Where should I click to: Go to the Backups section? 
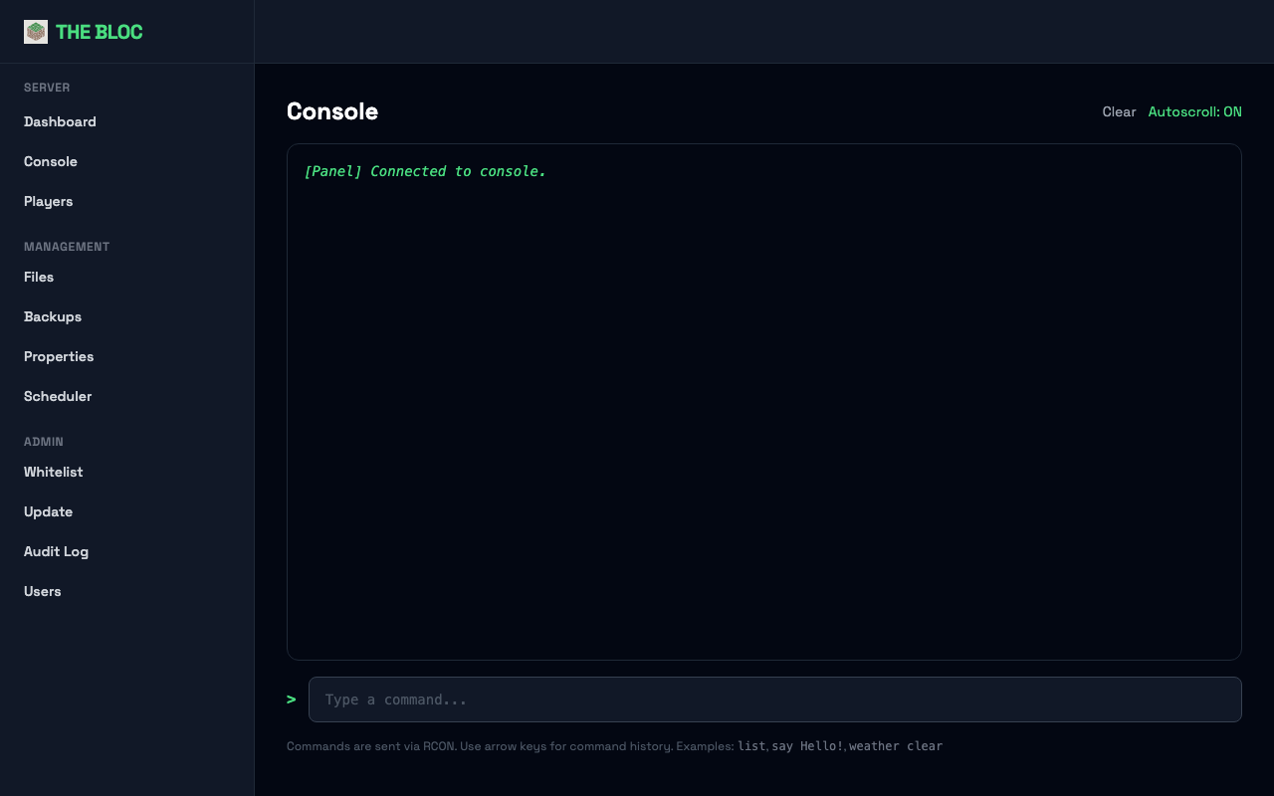pyautogui.click(x=52, y=316)
